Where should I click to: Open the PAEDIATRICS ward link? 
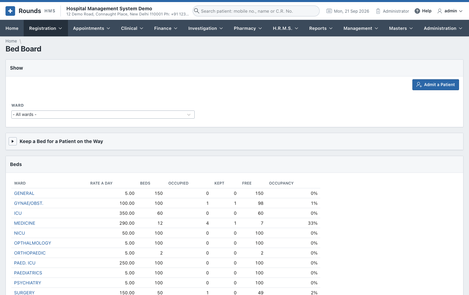tap(28, 273)
